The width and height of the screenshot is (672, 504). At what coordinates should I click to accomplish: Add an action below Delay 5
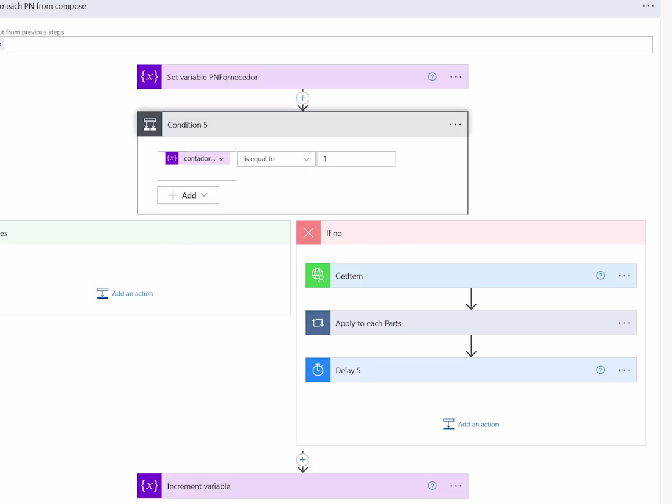point(470,424)
